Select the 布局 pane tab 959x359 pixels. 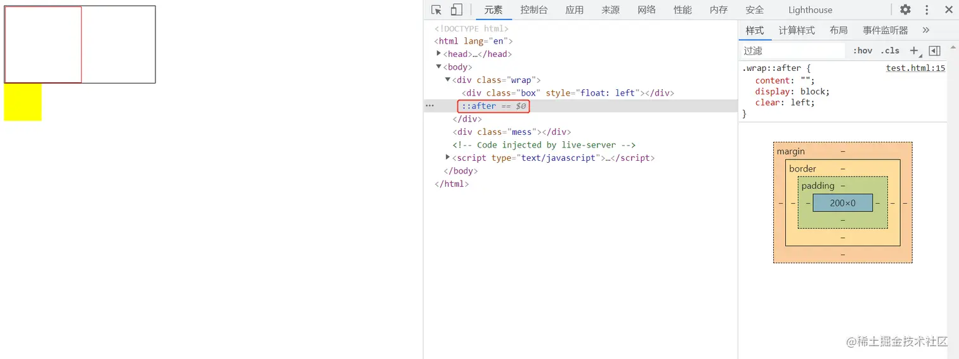click(x=838, y=30)
